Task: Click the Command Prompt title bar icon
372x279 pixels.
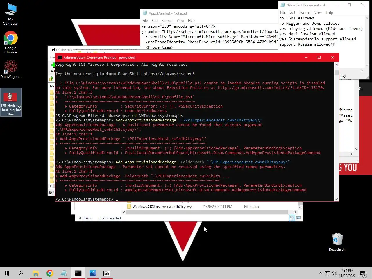Action: point(60,58)
